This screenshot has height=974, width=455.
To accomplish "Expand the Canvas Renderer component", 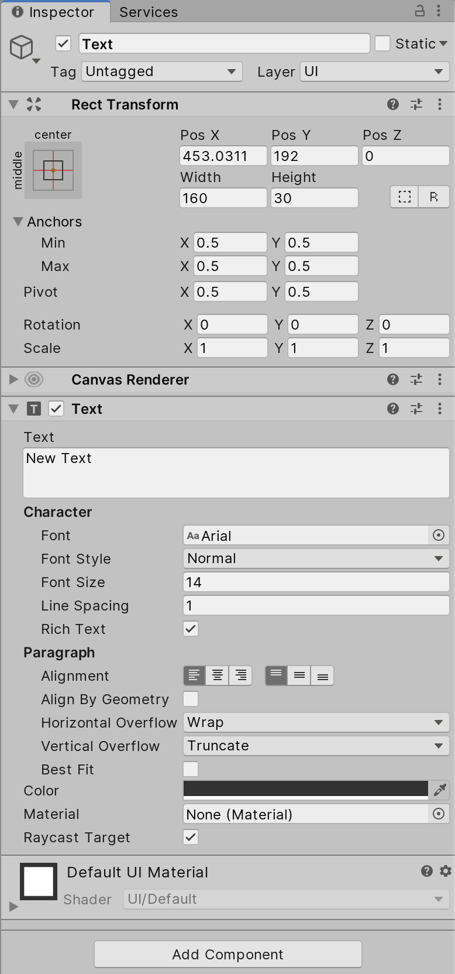I will (x=13, y=379).
